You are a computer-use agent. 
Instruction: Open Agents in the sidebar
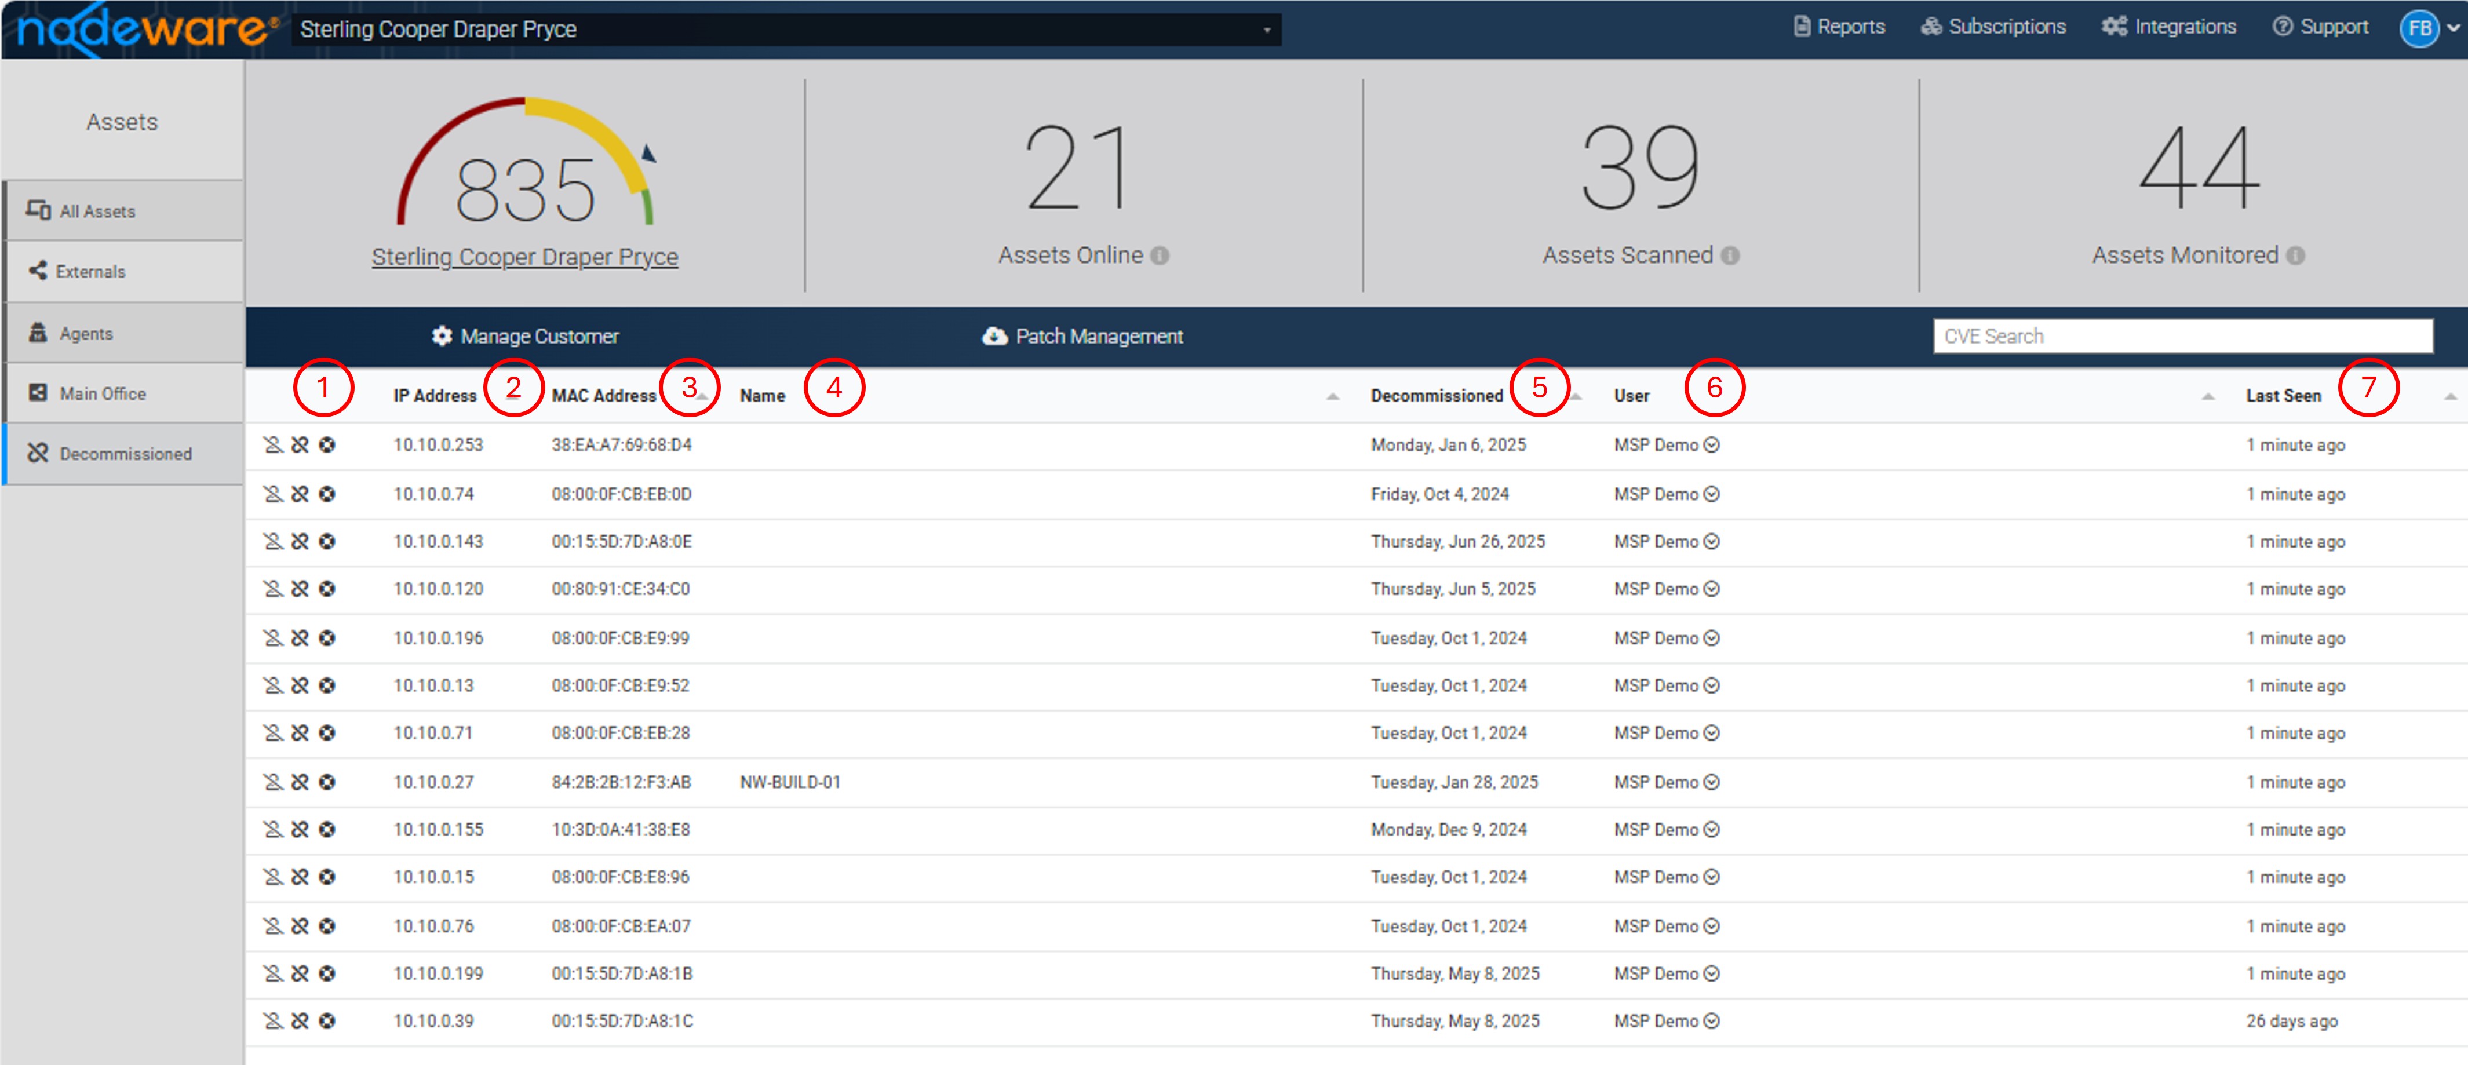123,333
